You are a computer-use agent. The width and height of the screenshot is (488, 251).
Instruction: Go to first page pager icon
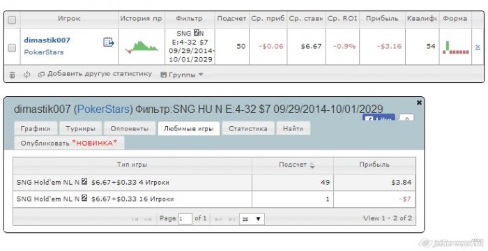click(135, 219)
